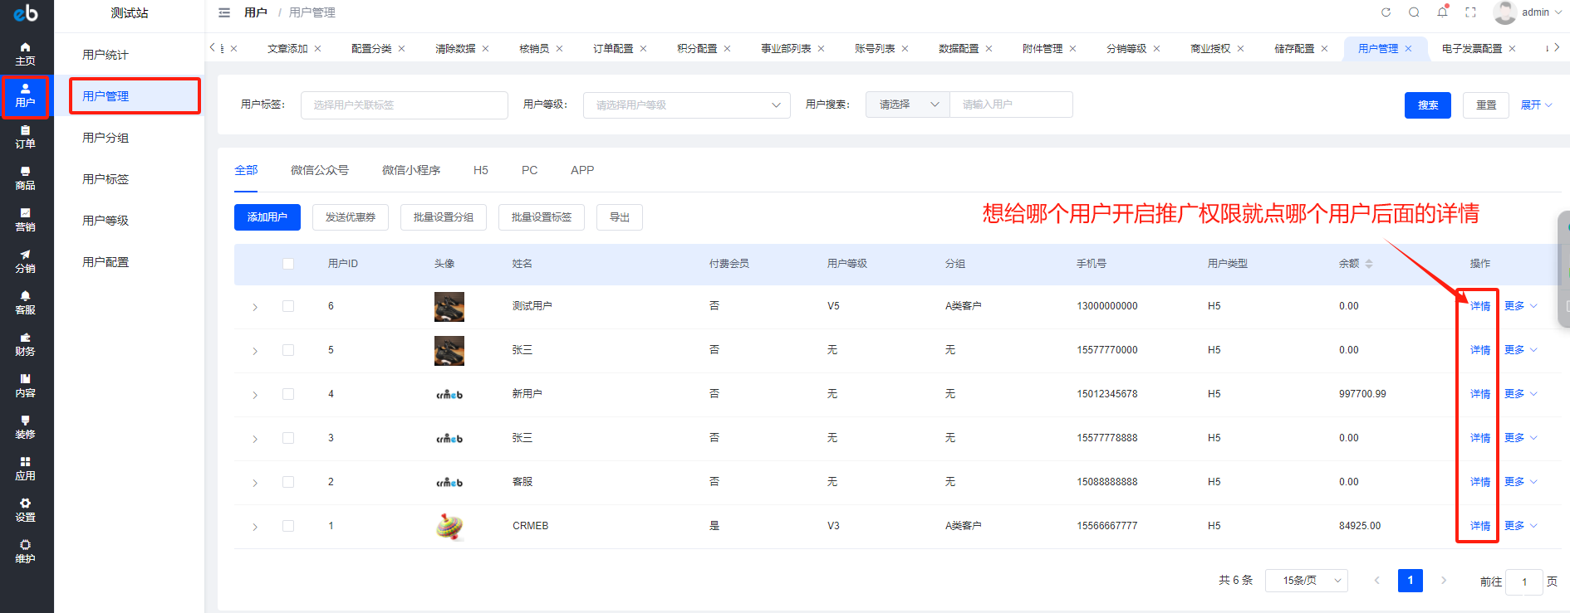1570x613 pixels.
Task: Check the select-all checkbox in table header
Action: (x=288, y=264)
